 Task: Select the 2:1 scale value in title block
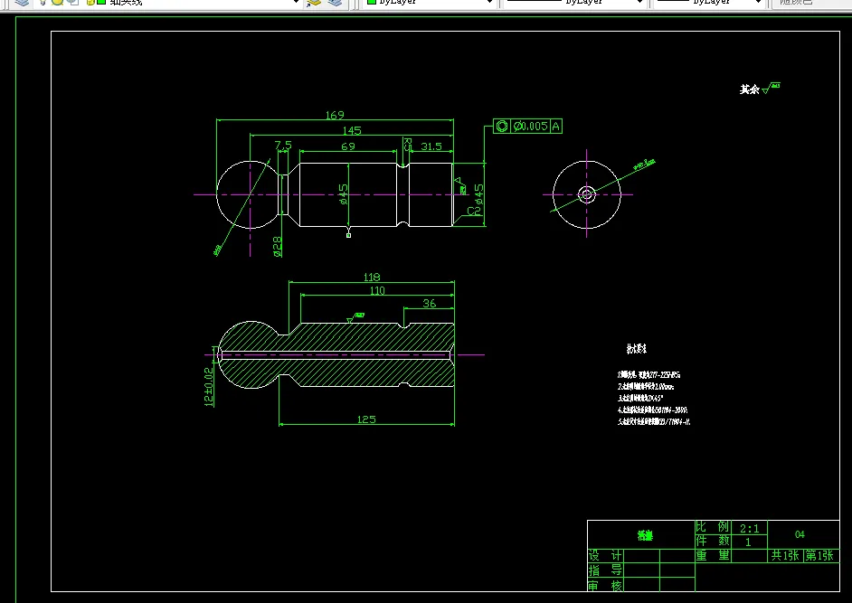coord(749,528)
